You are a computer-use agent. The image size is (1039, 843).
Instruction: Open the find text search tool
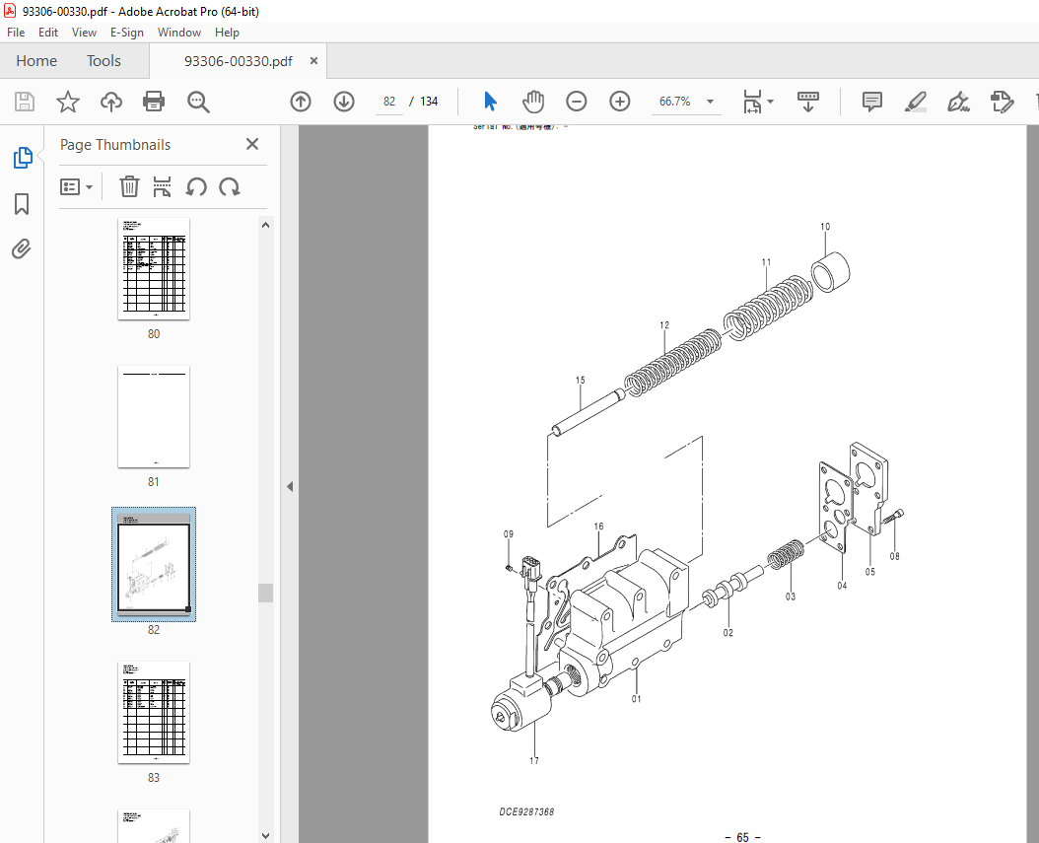[x=198, y=103]
